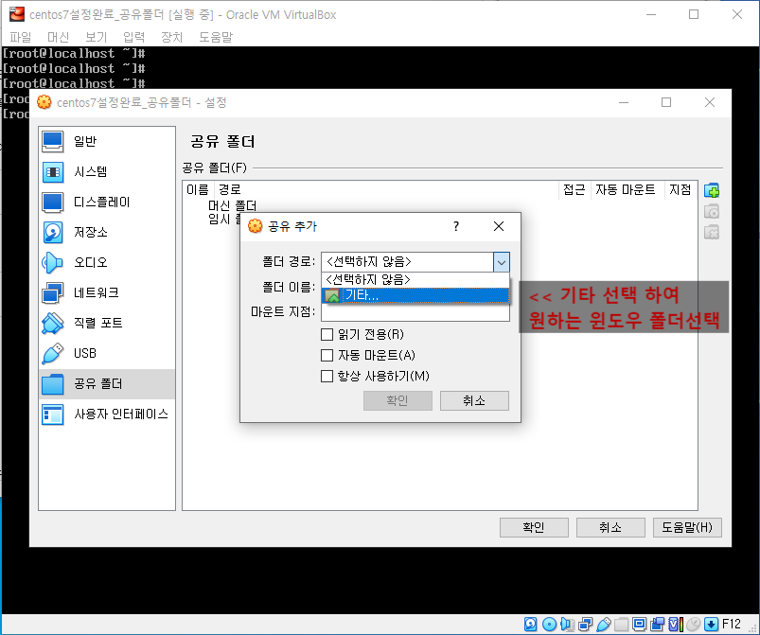Click 확인 in the 공유 추가 dialog
Screen dimensions: 760x635
398,401
